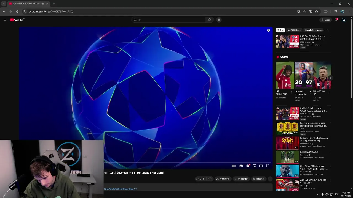Bookmark this page with the star
Image resolution: width=353 pixels, height=198 pixels.
click(x=317, y=12)
